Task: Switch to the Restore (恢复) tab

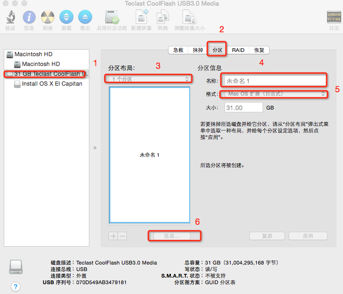Action: click(x=259, y=50)
